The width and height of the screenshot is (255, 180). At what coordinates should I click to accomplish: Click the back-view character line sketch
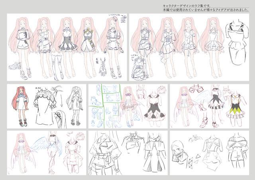coord(75,106)
